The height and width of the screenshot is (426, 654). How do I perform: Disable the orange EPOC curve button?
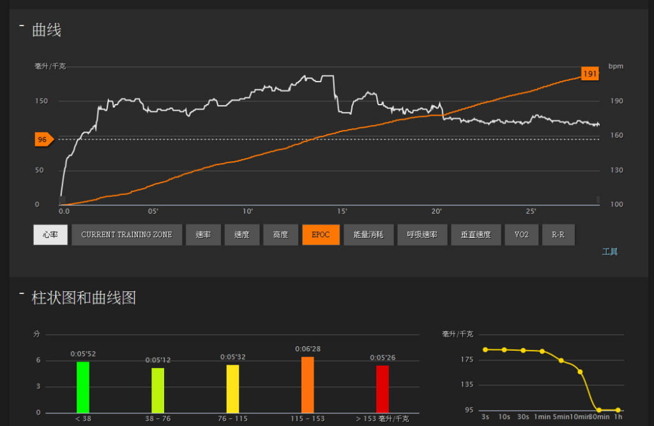[321, 235]
